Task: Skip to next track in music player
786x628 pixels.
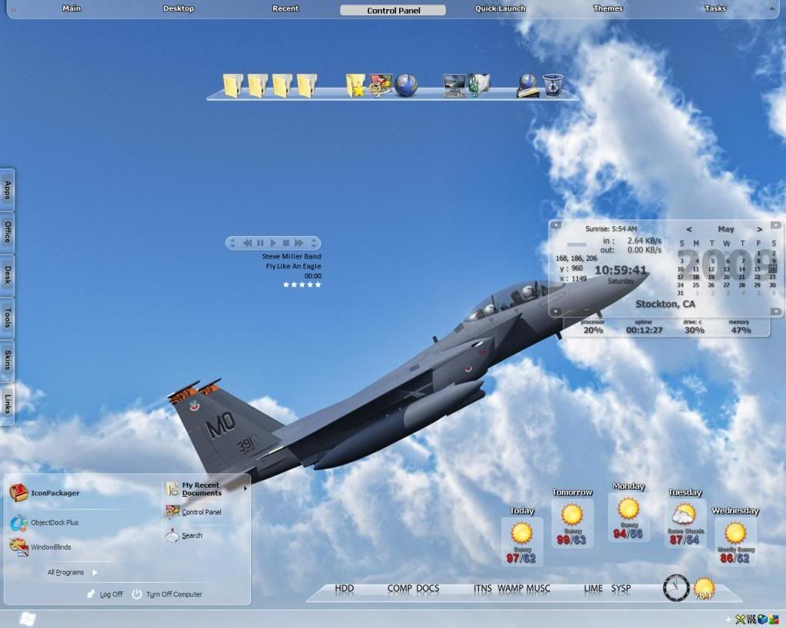Action: click(299, 243)
